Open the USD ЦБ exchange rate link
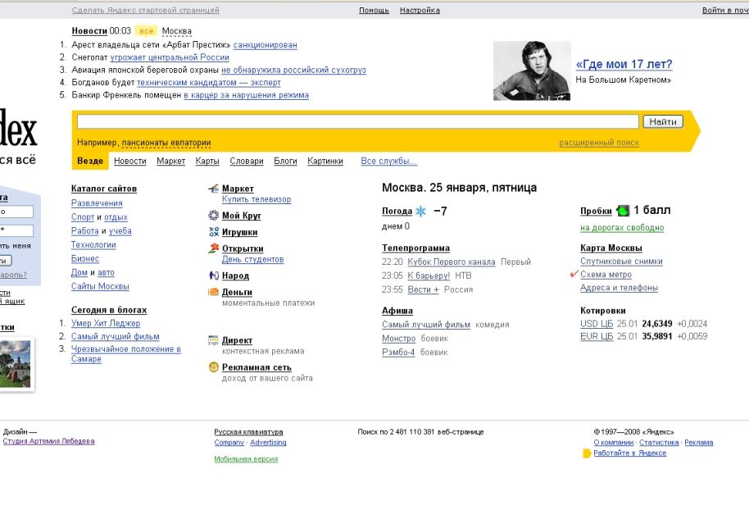 tap(597, 324)
